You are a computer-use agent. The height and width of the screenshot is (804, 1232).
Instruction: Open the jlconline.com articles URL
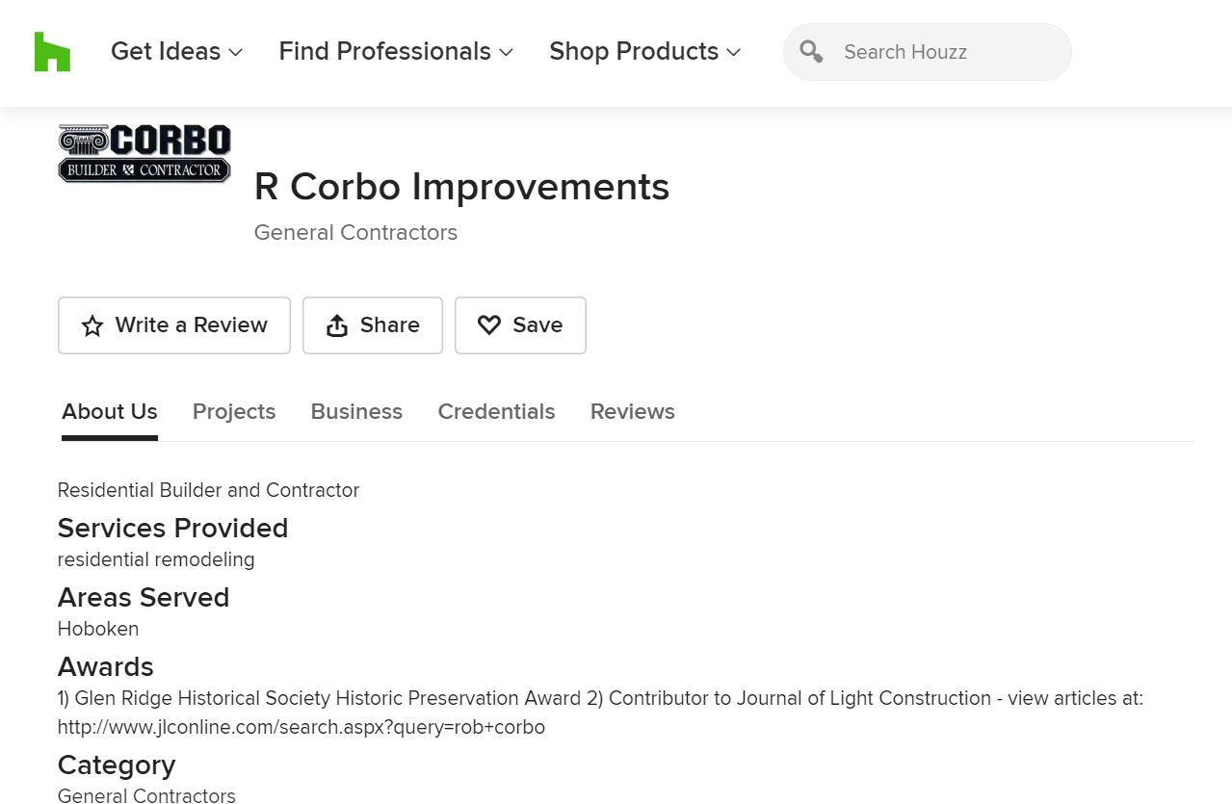tap(301, 728)
